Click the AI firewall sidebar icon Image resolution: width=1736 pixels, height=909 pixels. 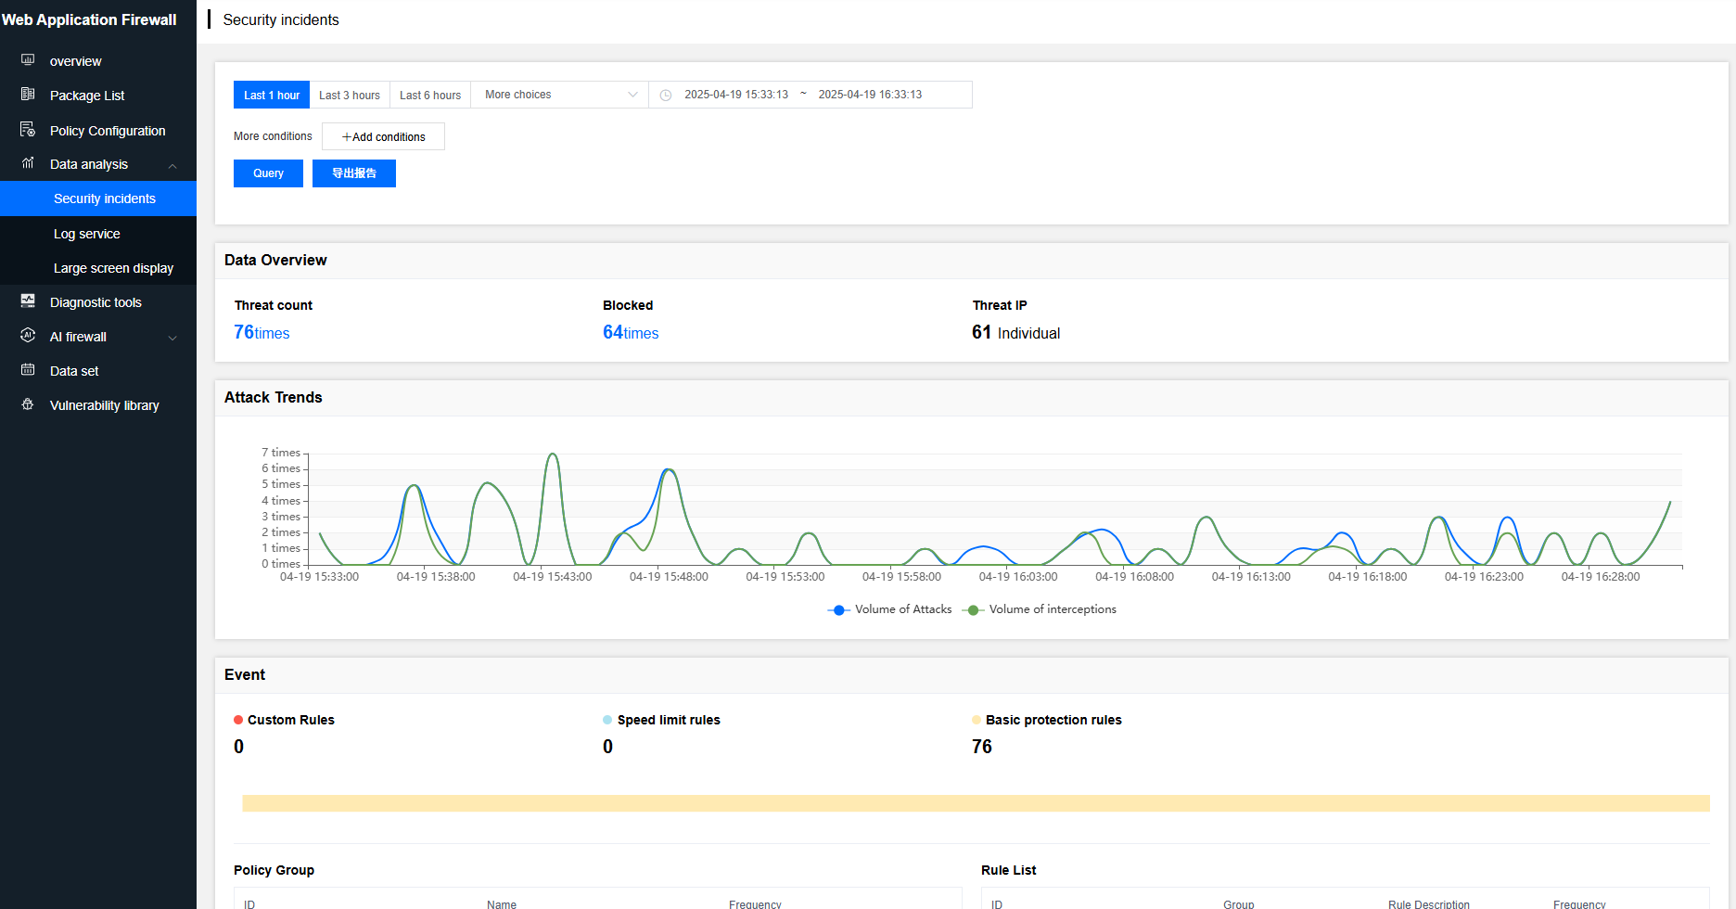[x=28, y=336]
